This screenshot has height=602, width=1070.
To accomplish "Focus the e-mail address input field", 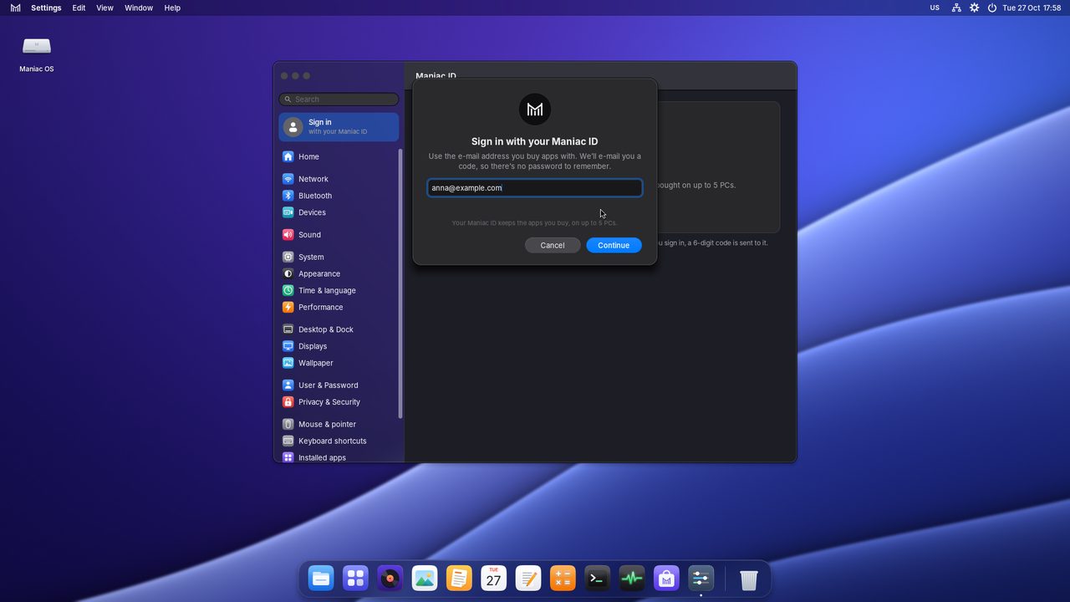I will click(535, 188).
